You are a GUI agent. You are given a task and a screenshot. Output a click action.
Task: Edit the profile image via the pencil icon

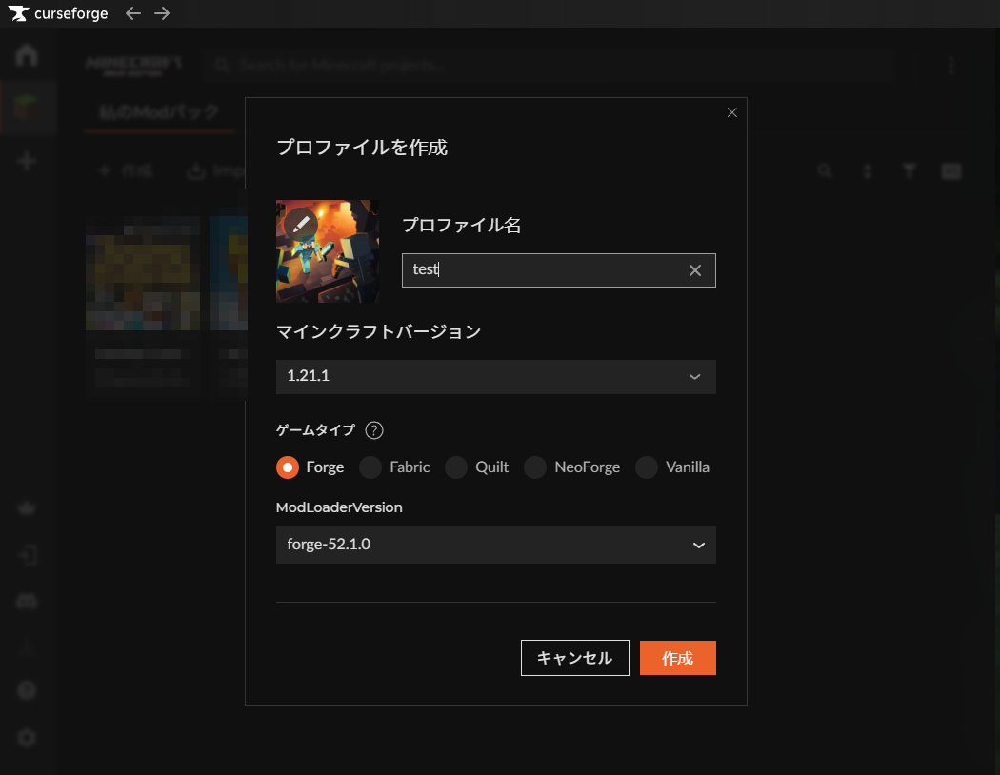pos(299,225)
